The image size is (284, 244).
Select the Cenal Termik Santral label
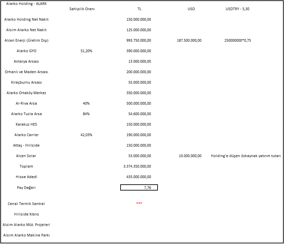26,204
